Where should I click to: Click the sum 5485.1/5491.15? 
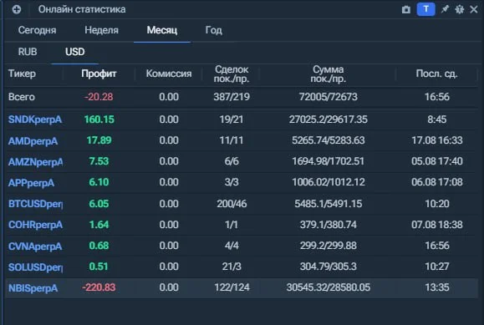(329, 204)
